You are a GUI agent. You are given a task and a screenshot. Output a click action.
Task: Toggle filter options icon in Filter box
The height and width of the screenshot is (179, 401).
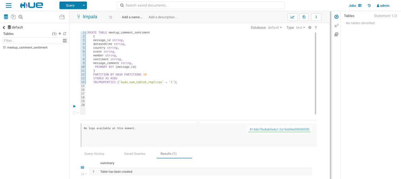pyautogui.click(x=65, y=41)
